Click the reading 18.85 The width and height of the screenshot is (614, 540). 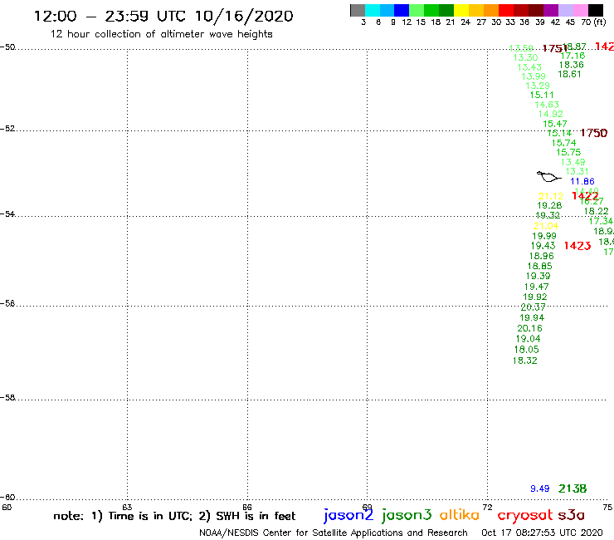tap(540, 266)
